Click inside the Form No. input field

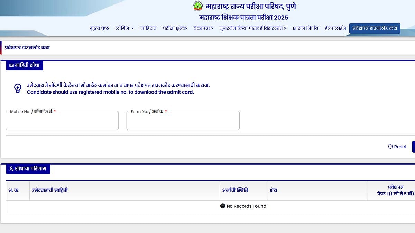click(183, 122)
